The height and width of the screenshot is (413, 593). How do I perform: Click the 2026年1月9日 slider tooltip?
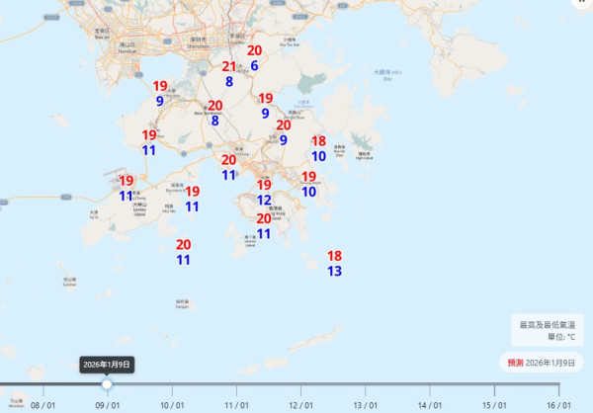pos(107,365)
